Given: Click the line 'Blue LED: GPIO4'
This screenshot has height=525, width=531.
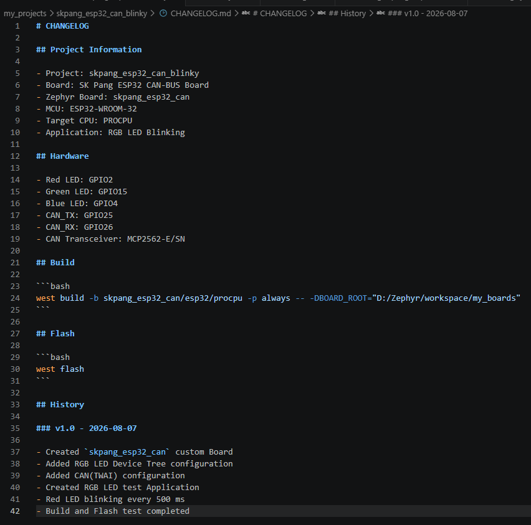Looking at the screenshot, I should (77, 204).
